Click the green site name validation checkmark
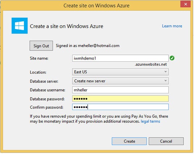194x154 pixels. [172, 58]
